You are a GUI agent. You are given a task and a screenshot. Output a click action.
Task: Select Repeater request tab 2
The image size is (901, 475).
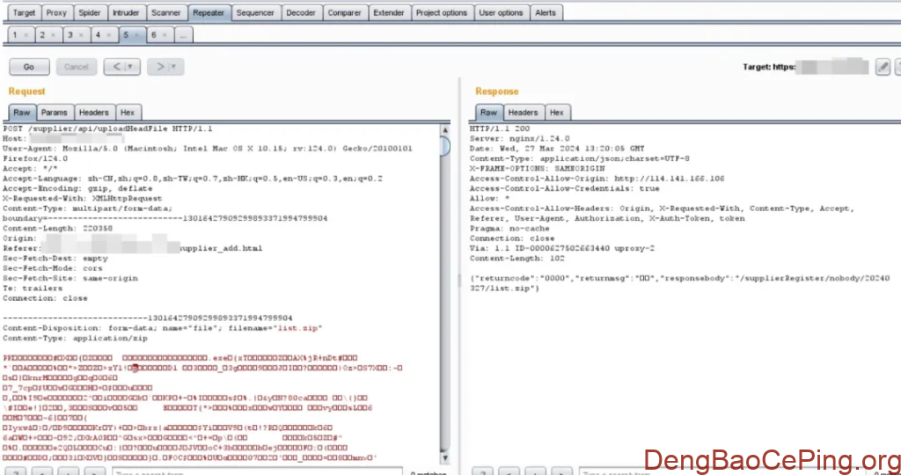(x=41, y=35)
